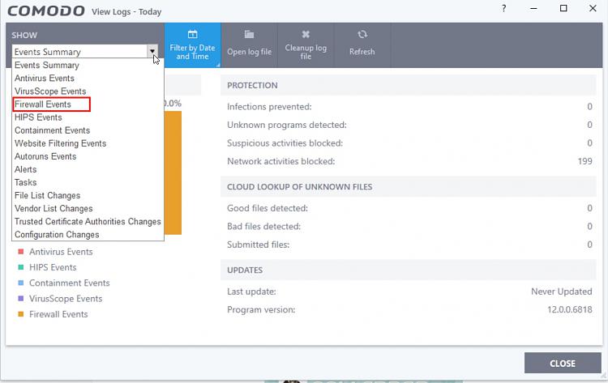Click the Never Updated last update value
Image resolution: width=608 pixels, height=383 pixels.
[562, 292]
